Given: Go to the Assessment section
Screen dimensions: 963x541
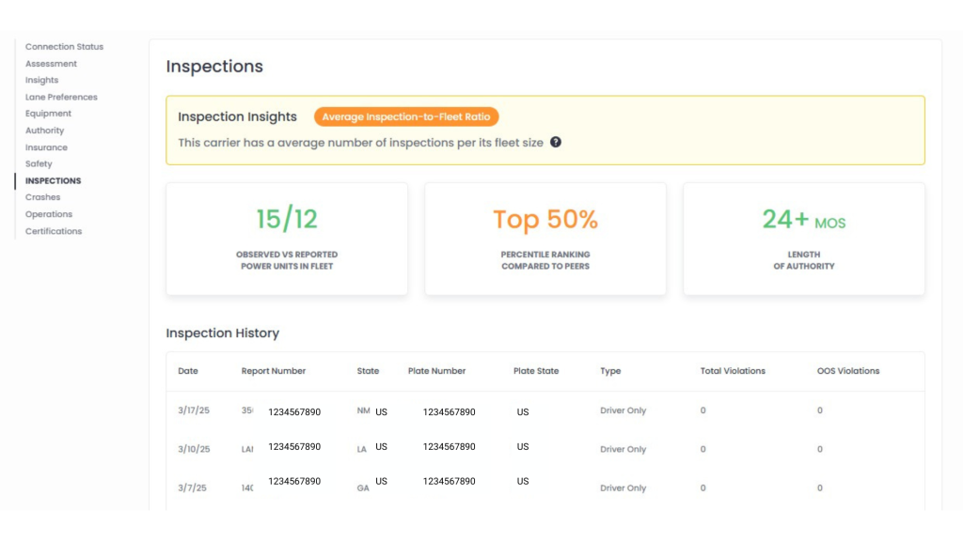Looking at the screenshot, I should 51,64.
